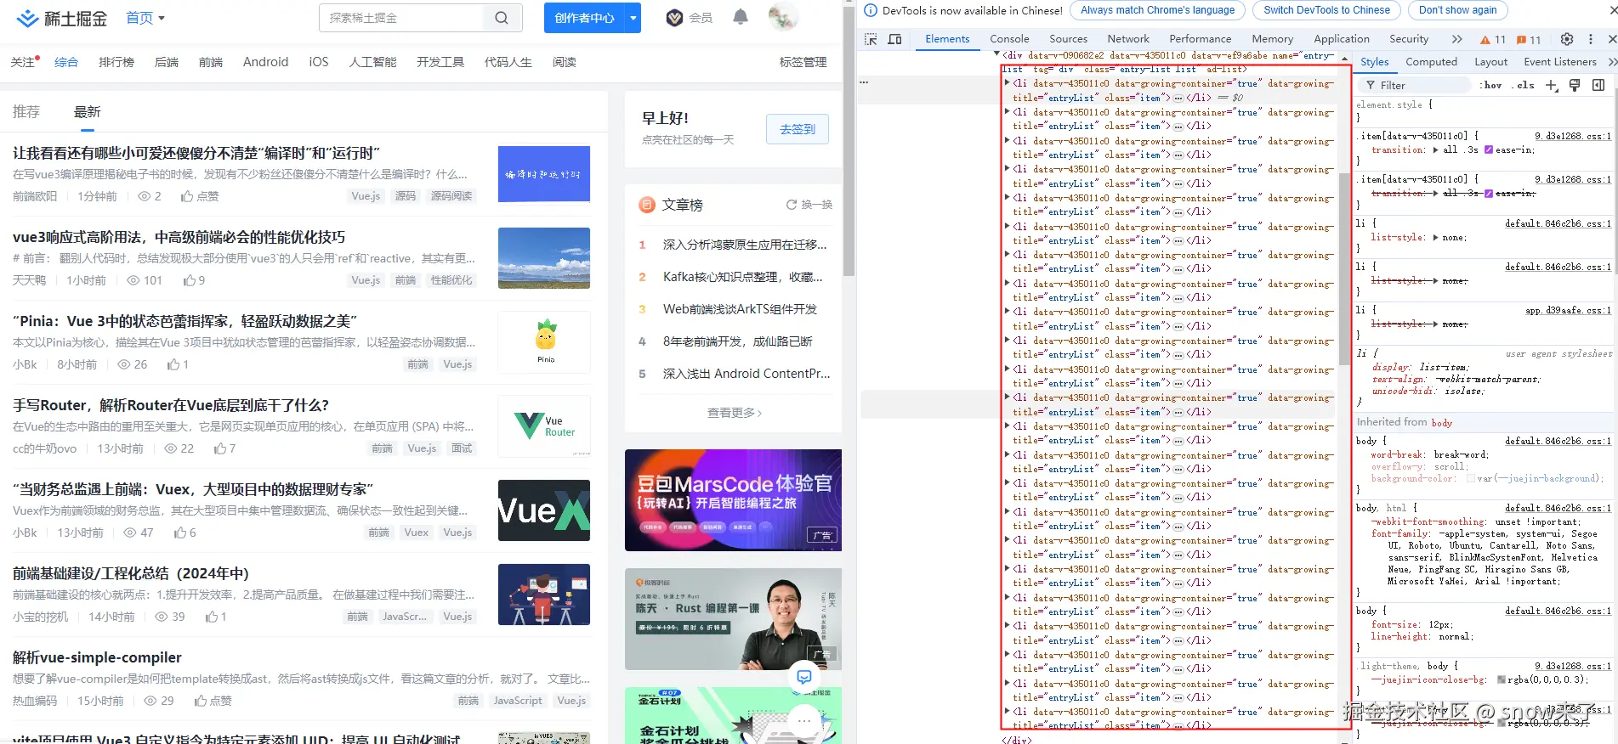Click the 查看更多 link in 文章榜
1618x744 pixels.
pyautogui.click(x=734, y=413)
